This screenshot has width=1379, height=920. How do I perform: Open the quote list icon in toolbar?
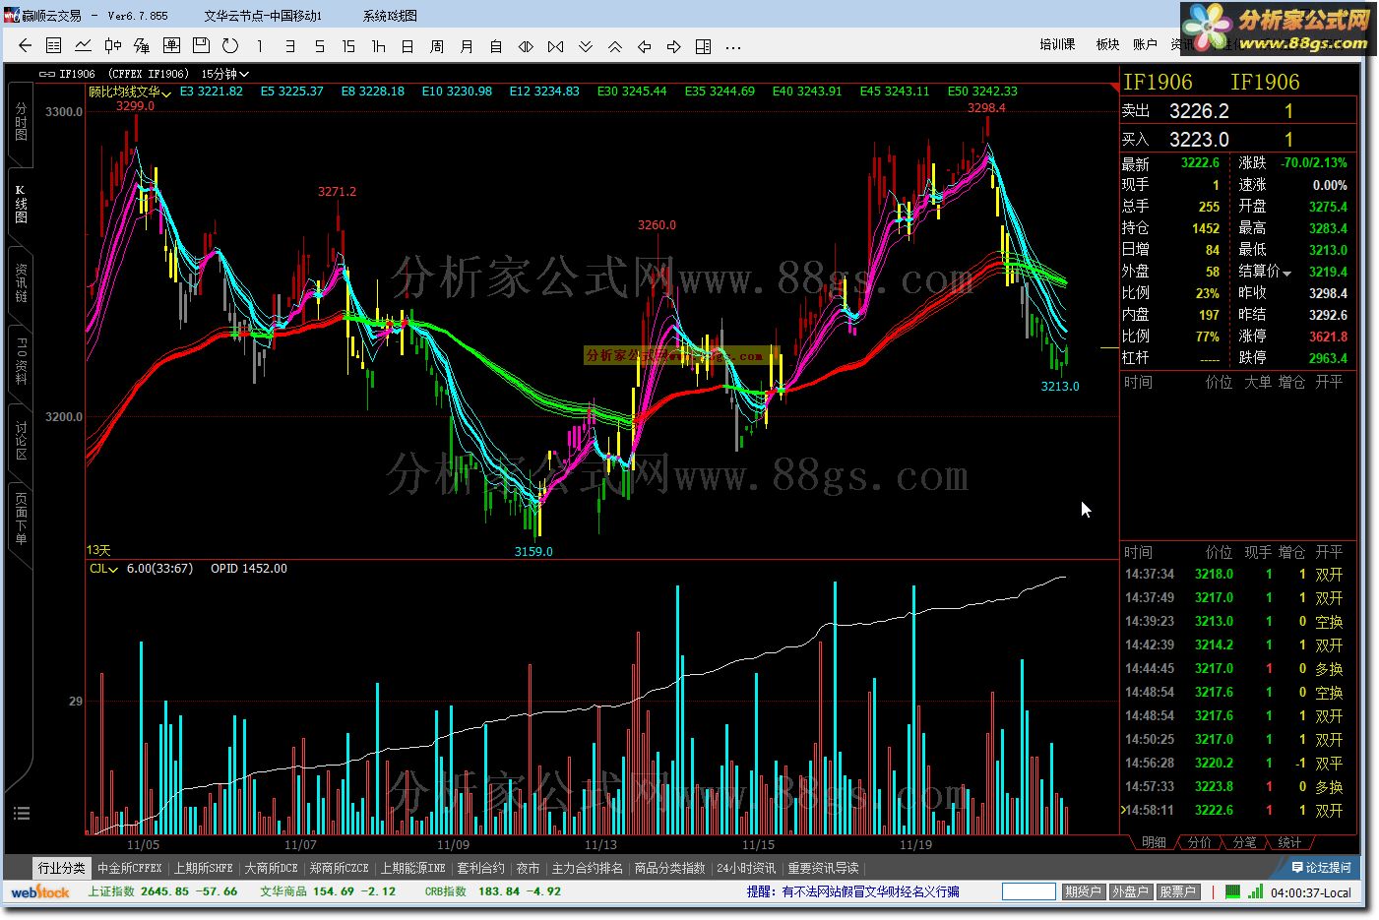point(54,45)
